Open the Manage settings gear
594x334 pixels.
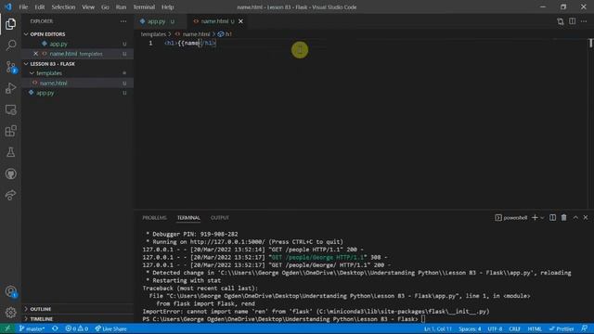pyautogui.click(x=10, y=313)
